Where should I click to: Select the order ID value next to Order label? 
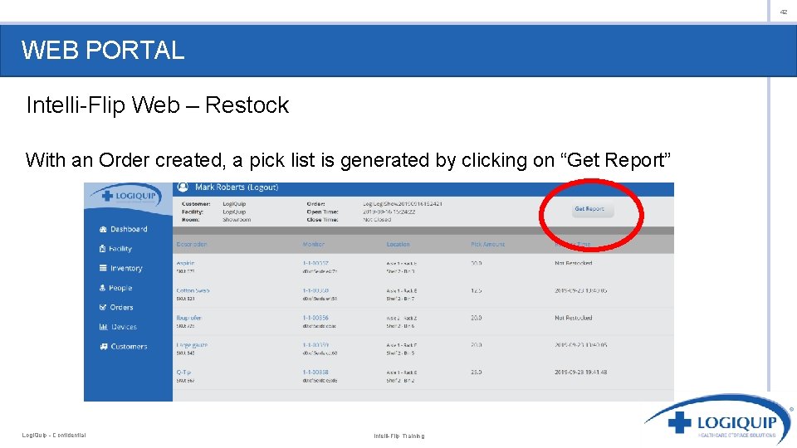(403, 204)
